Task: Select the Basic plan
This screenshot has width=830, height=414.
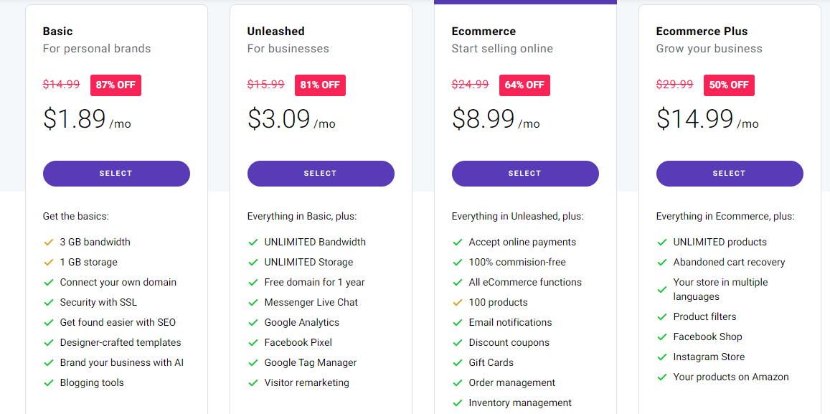Action: pyautogui.click(x=116, y=174)
